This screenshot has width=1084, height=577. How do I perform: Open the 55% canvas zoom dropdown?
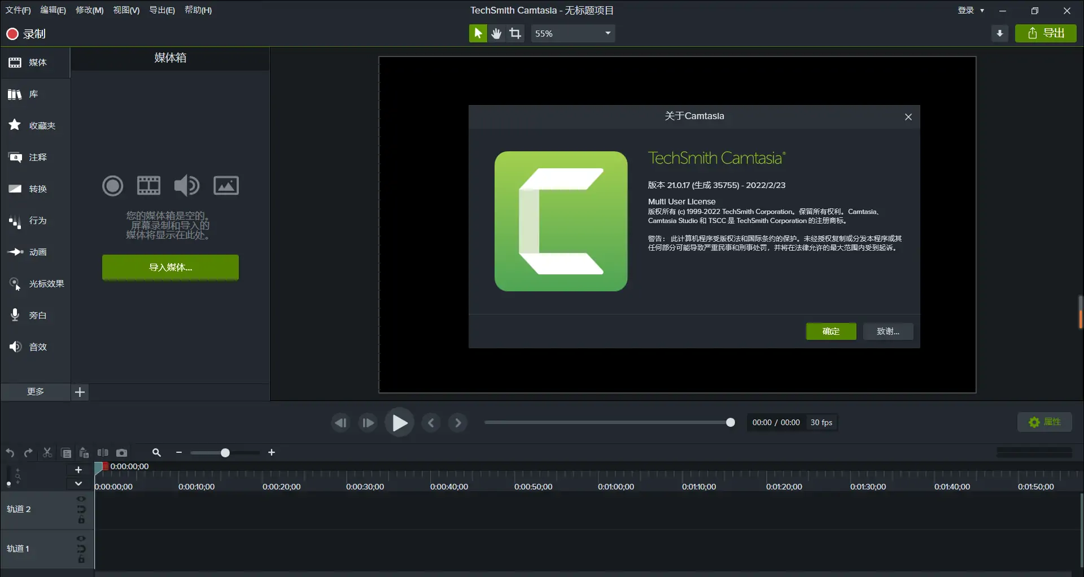(572, 33)
